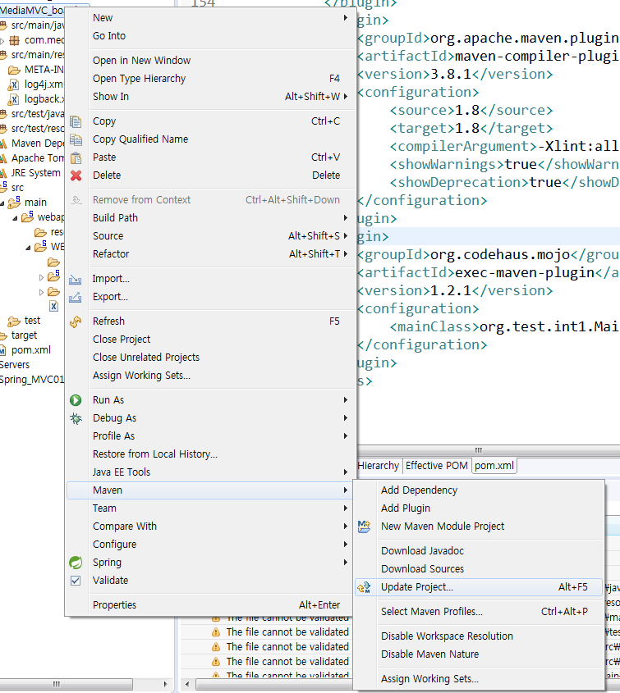Choose Add Dependency
Image resolution: width=620 pixels, height=693 pixels.
click(479, 490)
